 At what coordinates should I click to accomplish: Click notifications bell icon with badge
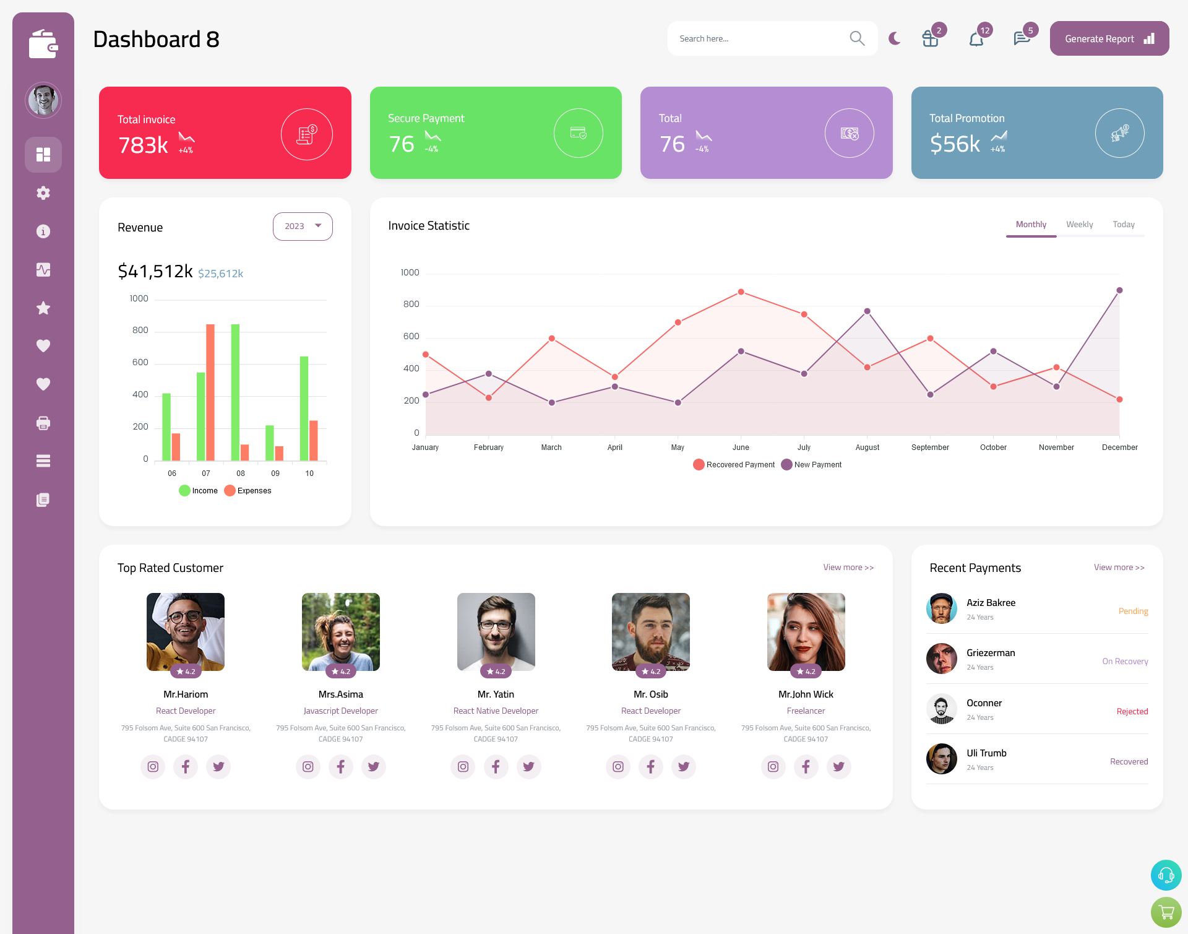point(977,38)
